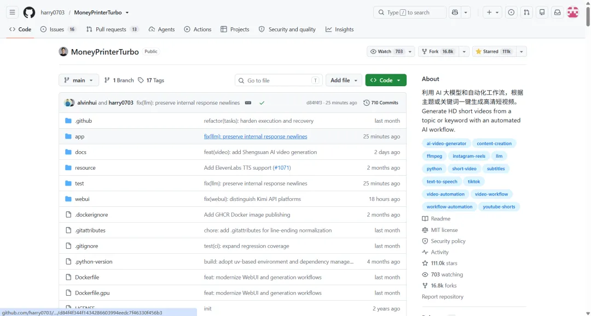Screen dimensions: 591x316
Task: Switch to the Pull requests tab
Action: (x=112, y=29)
